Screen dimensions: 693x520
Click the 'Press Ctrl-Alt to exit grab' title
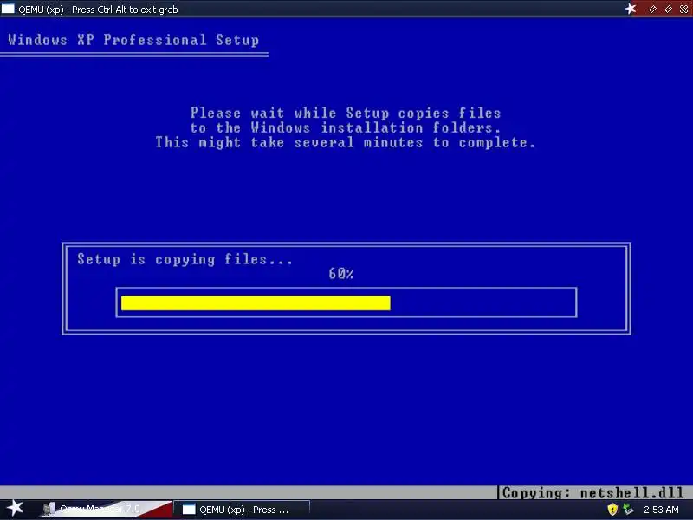pyautogui.click(x=125, y=10)
